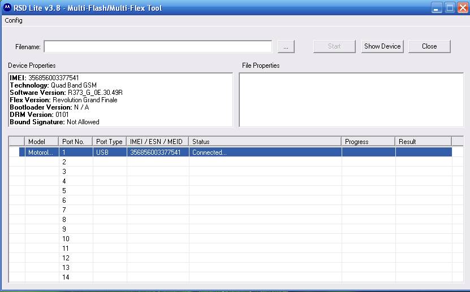Click the RSD Lite v3.8 title bar text
Image resolution: width=470 pixels, height=292 pixels.
[x=88, y=8]
